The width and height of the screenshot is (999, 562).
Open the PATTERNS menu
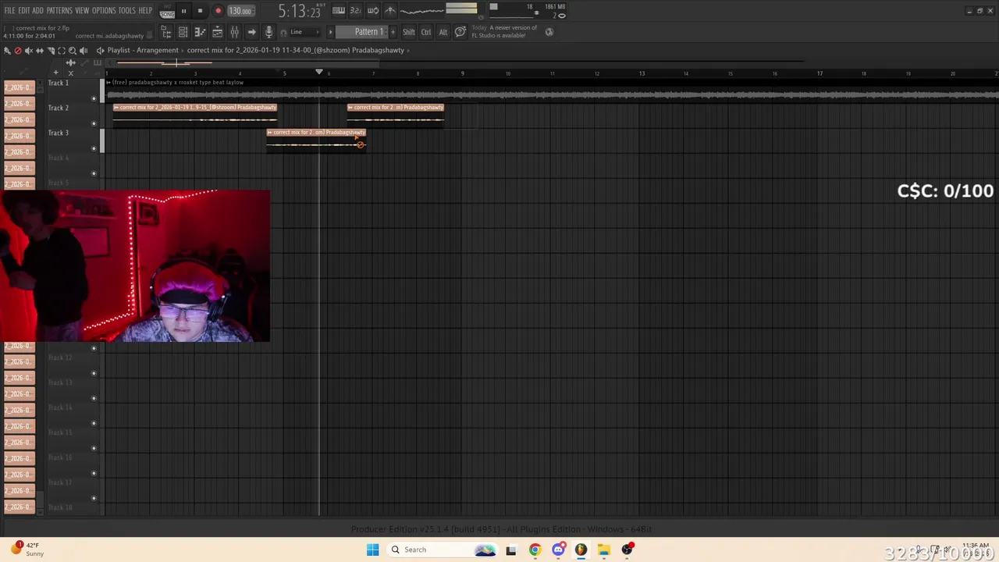[x=59, y=11]
